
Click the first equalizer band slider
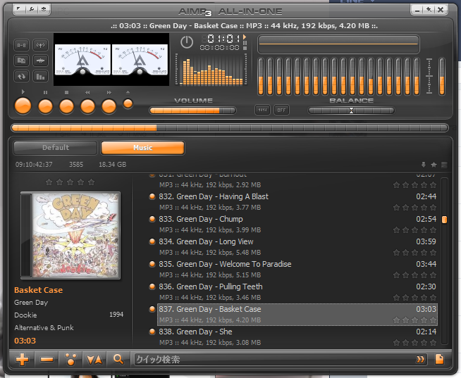tap(261, 76)
